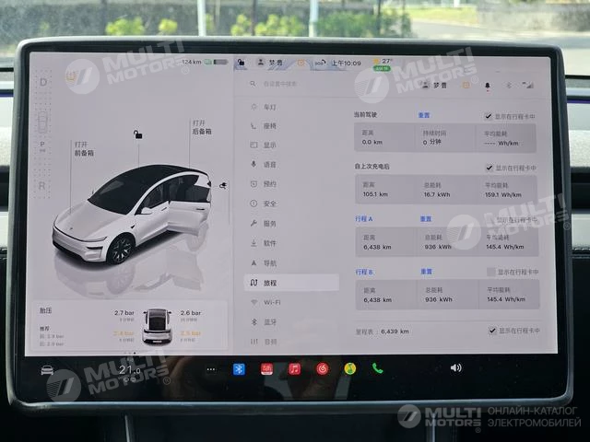
Task: Enable 行程 B show-in-trip-card checkbox
Action: click(x=490, y=273)
